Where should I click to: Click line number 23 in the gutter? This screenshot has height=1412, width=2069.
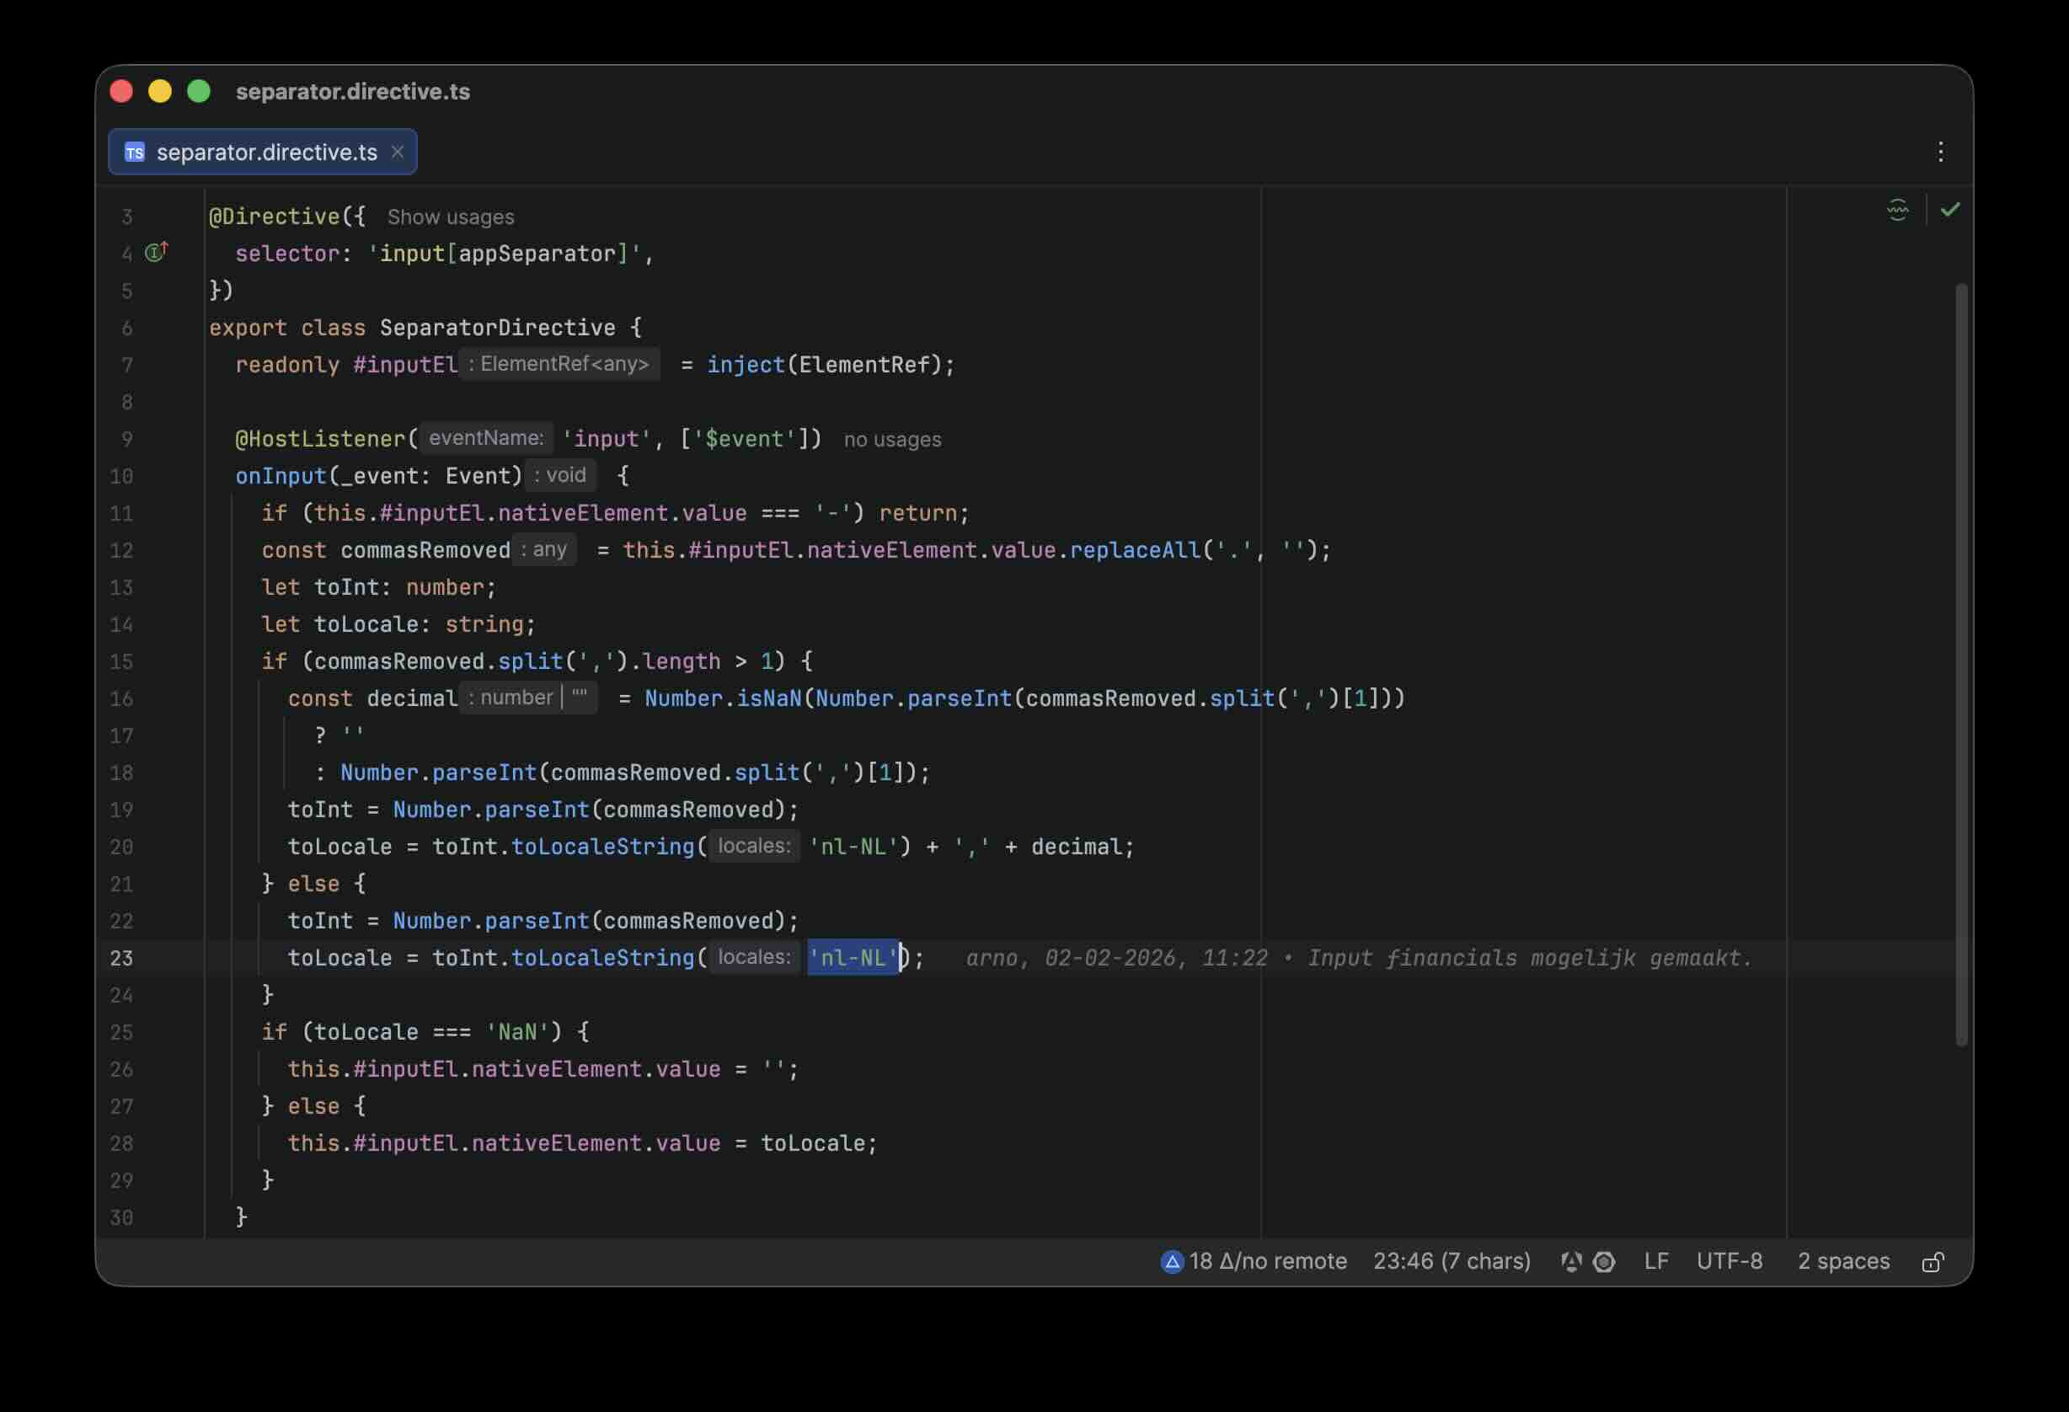(x=122, y=959)
